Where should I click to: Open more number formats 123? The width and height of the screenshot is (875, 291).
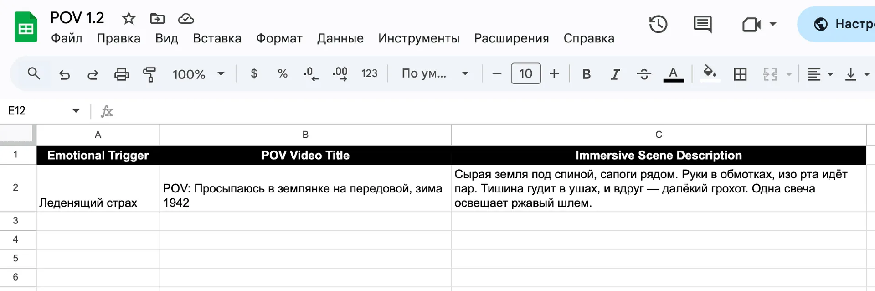pyautogui.click(x=369, y=73)
